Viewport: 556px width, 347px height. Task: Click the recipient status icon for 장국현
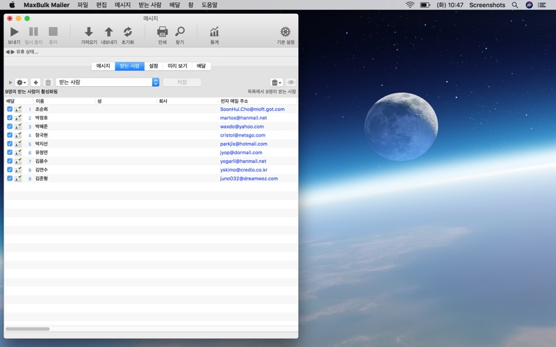coord(18,135)
